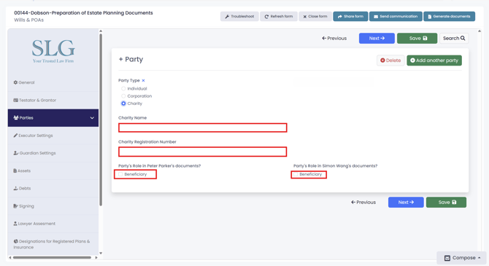Close the form

315,17
